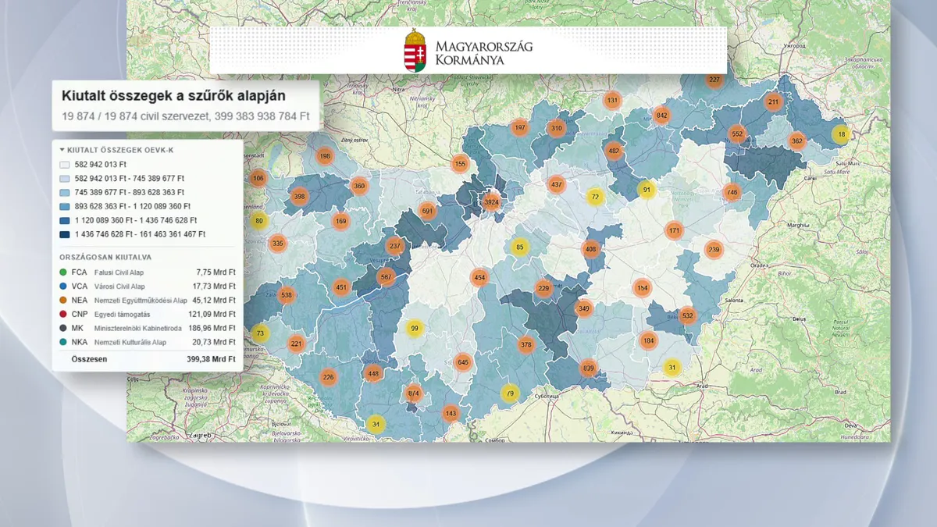Click the teal NKA fund dot
The height and width of the screenshot is (527, 937).
point(62,343)
